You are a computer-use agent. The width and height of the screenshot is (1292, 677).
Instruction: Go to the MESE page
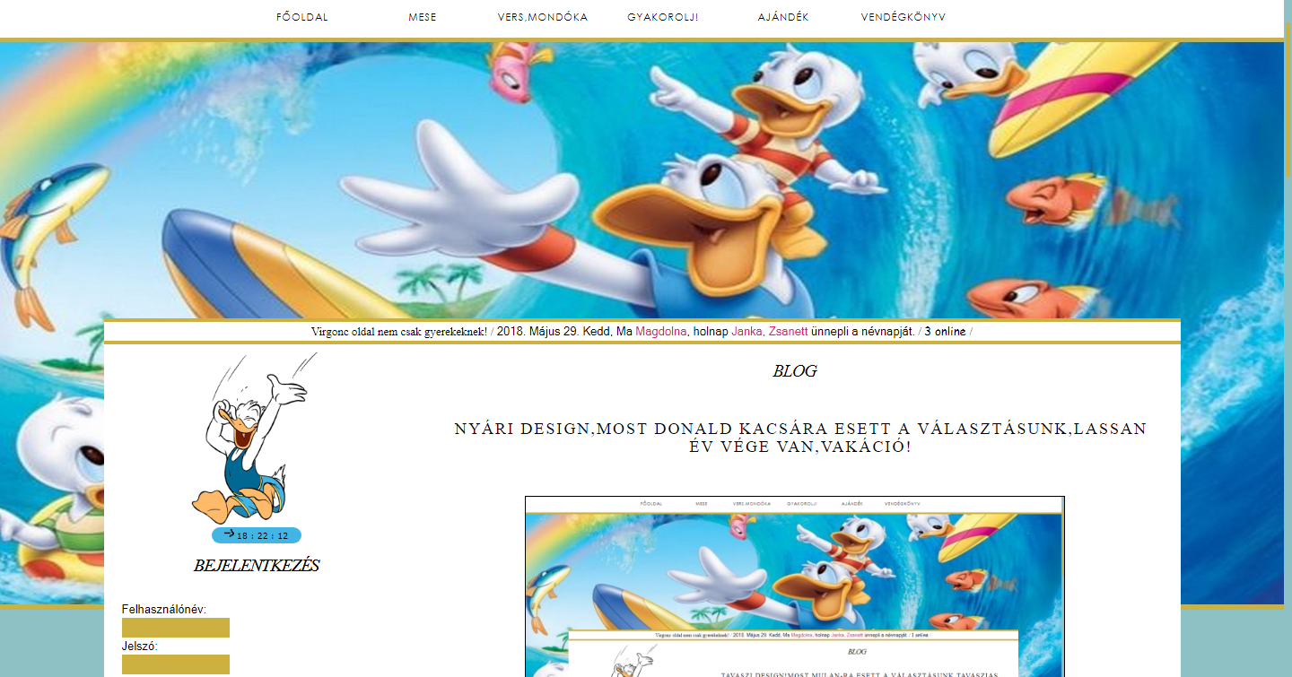pos(423,17)
